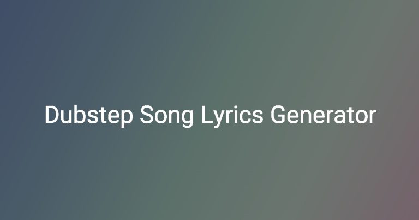Click the letter p ending Dubstep
This screenshot has height=220, width=419.
tap(127, 119)
